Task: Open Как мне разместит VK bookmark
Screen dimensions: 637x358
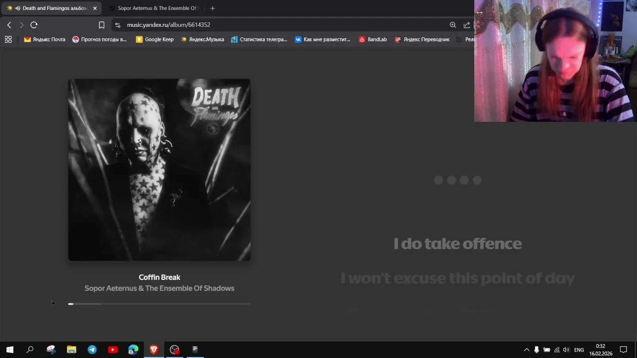Action: [x=322, y=39]
